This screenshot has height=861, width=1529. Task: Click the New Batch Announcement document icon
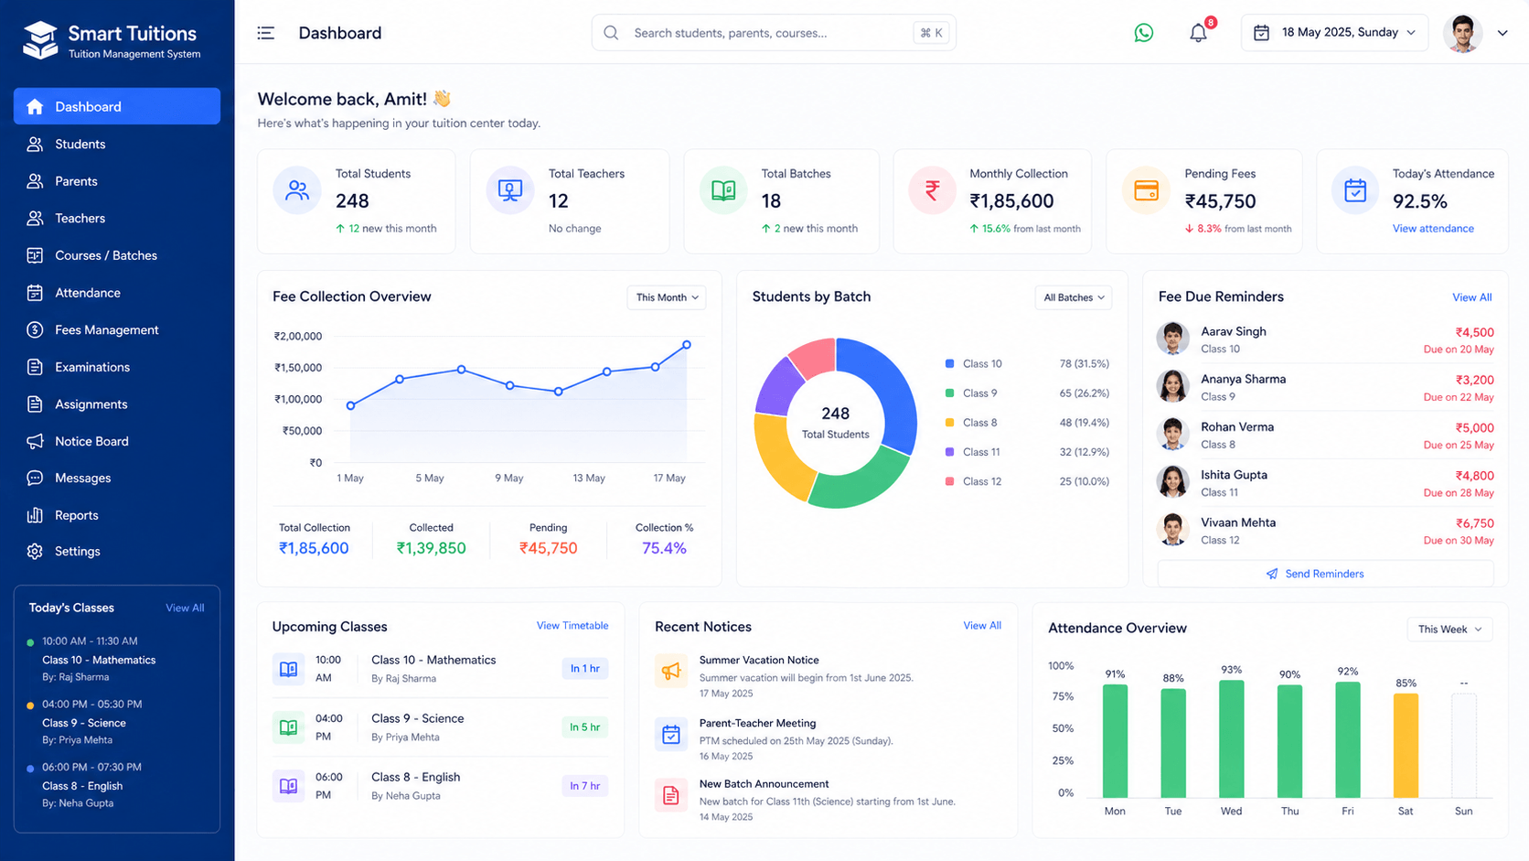tap(671, 795)
